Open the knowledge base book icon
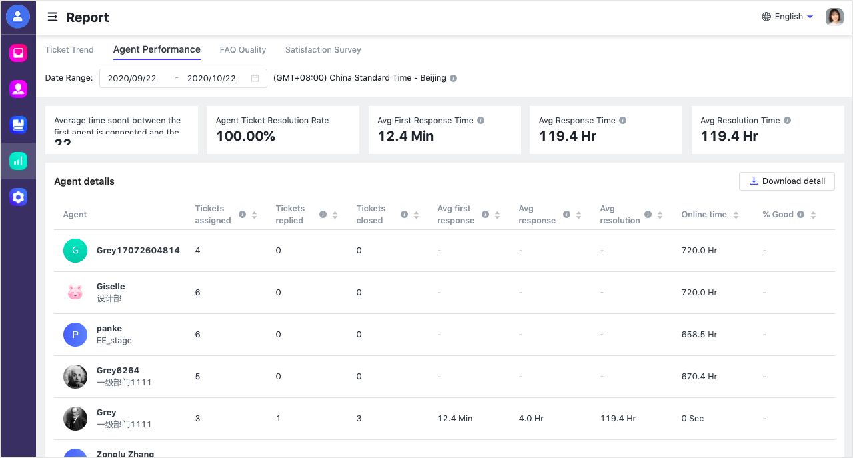This screenshot has height=458, width=853. (x=18, y=125)
